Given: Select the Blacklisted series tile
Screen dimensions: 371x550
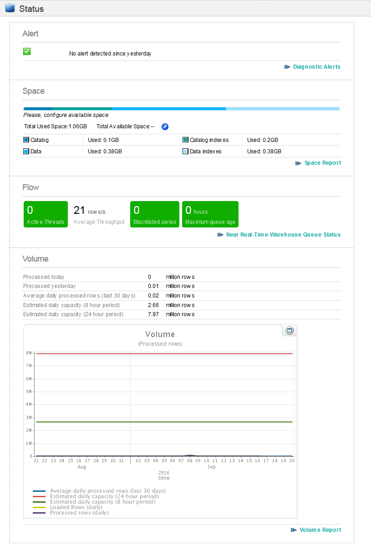Looking at the screenshot, I should click(154, 214).
